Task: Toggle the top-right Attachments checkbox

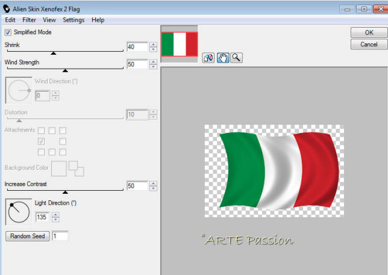Action: pos(63,131)
